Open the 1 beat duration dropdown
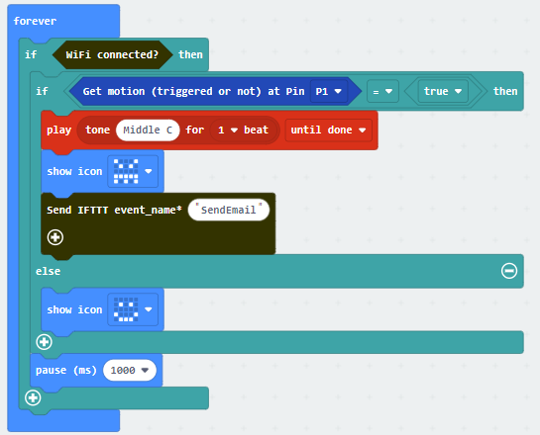 pos(228,130)
